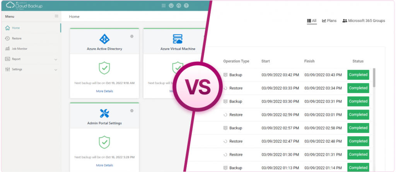Screen dimensions: 396x172
Task: Click the Azure Active Directory card title
Action: tap(104, 49)
